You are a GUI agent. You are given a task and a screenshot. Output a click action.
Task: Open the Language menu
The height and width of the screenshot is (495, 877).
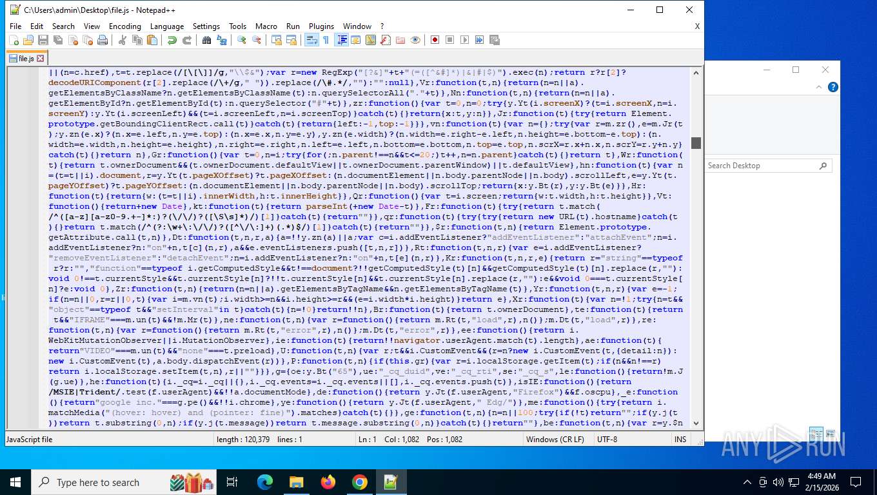tap(167, 26)
